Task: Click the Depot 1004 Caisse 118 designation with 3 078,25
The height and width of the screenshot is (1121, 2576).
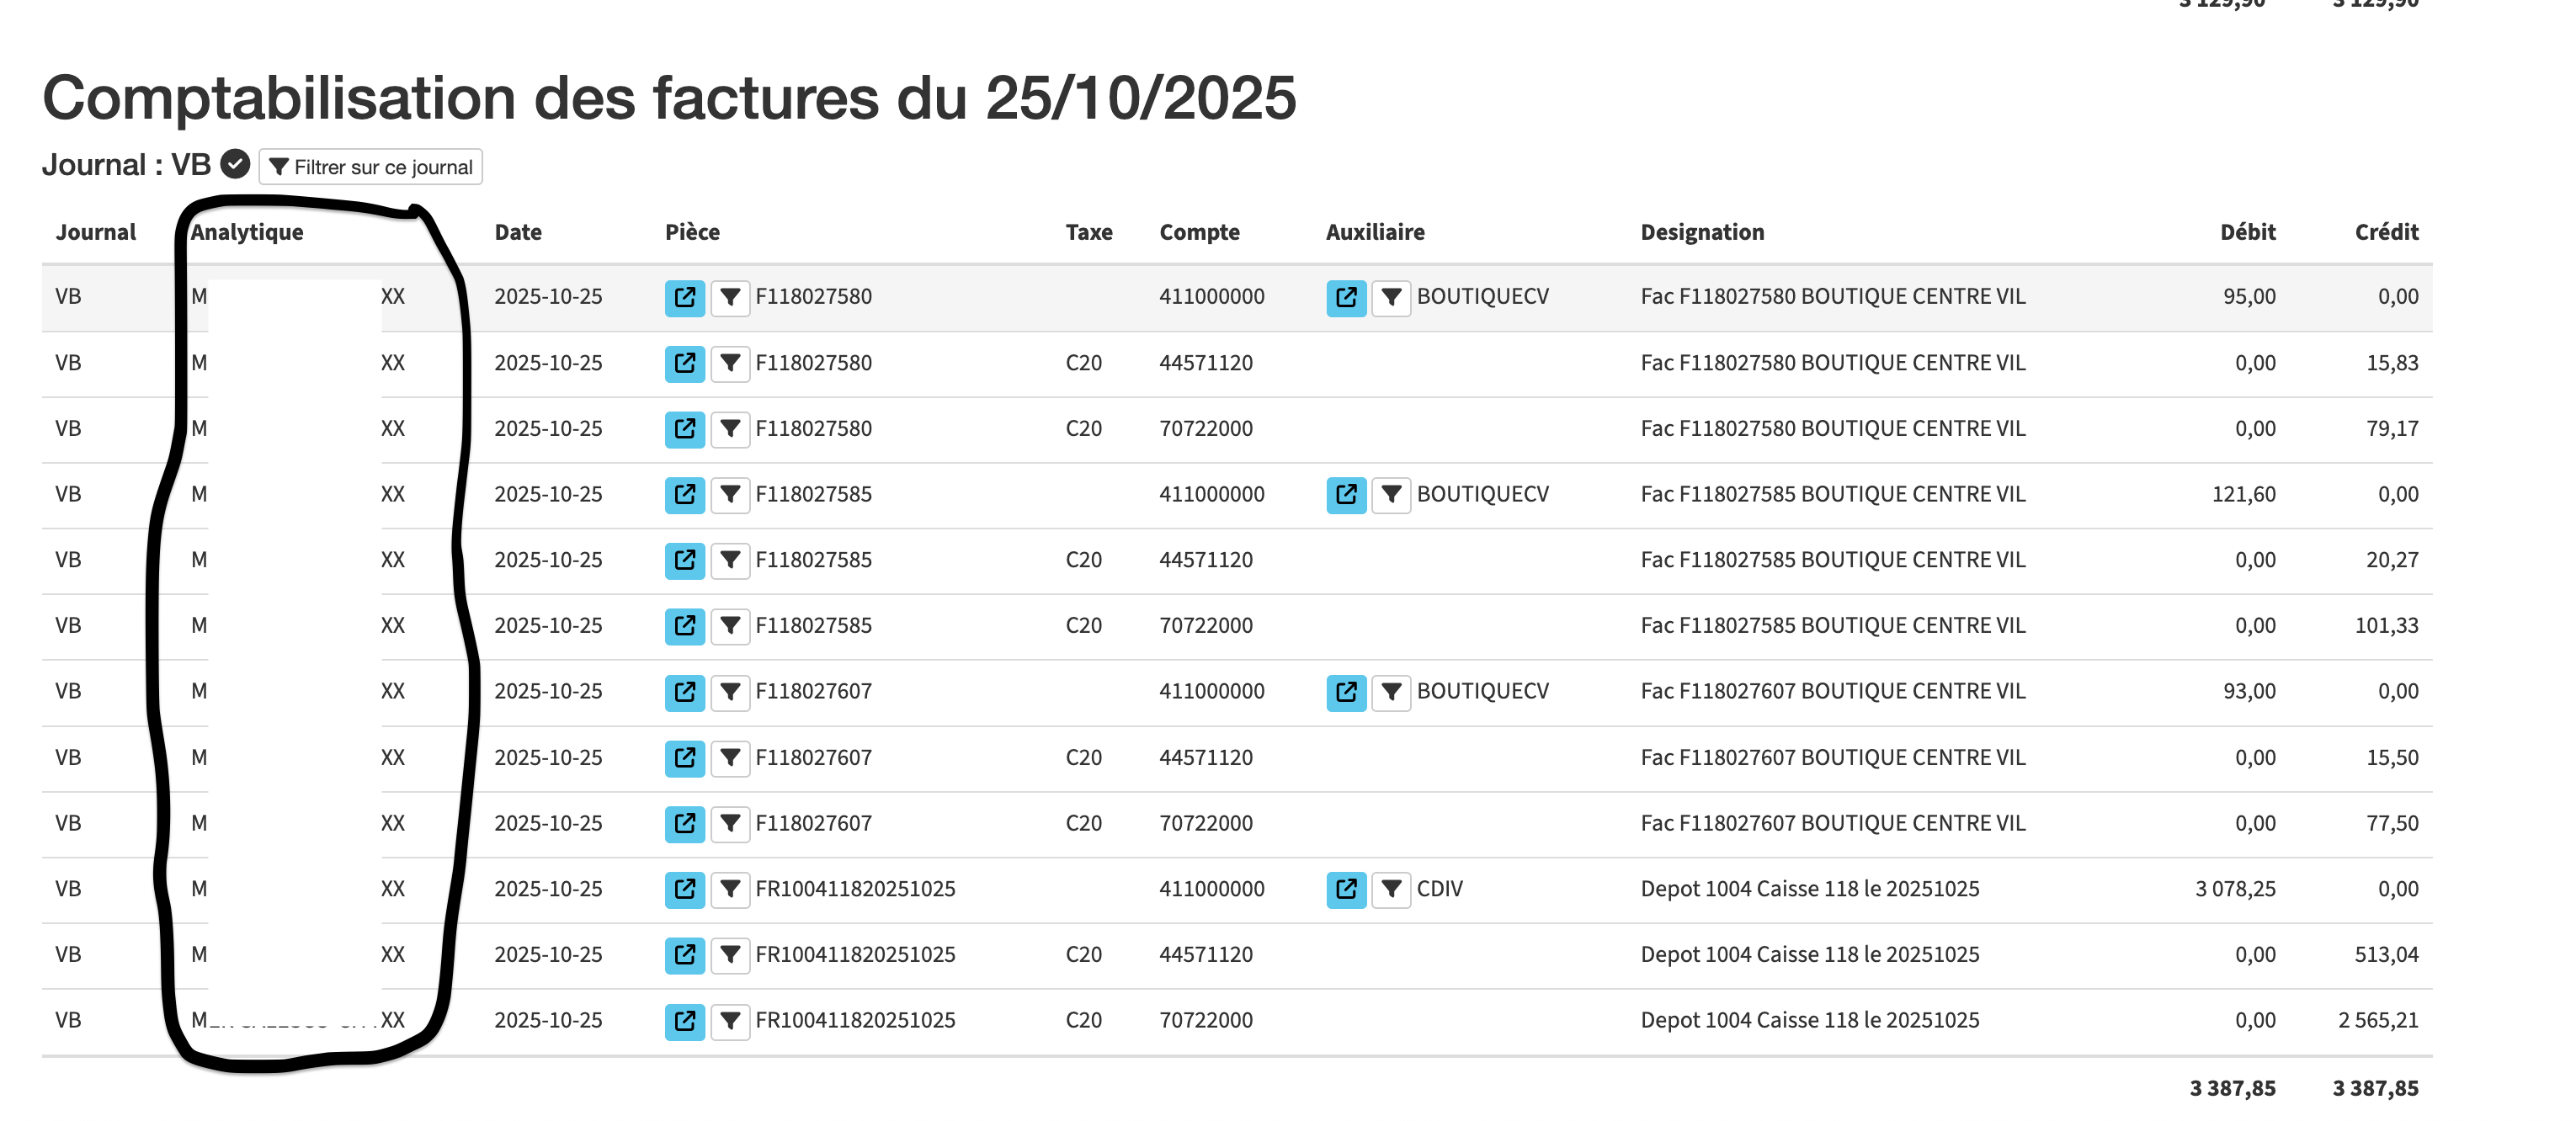Action: 1809,889
